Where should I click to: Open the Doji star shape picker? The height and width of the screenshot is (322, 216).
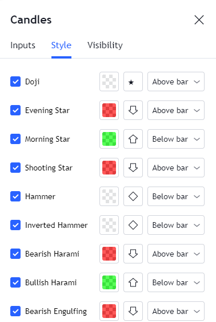tap(133, 82)
